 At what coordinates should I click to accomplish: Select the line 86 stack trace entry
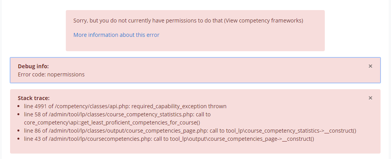point(190,131)
